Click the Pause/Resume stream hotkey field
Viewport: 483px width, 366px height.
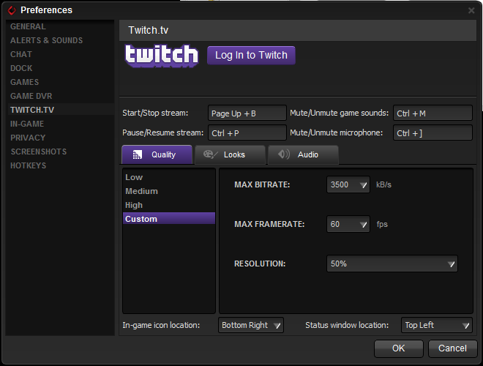click(247, 132)
